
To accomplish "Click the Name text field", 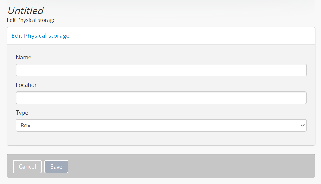I will click(161, 70).
